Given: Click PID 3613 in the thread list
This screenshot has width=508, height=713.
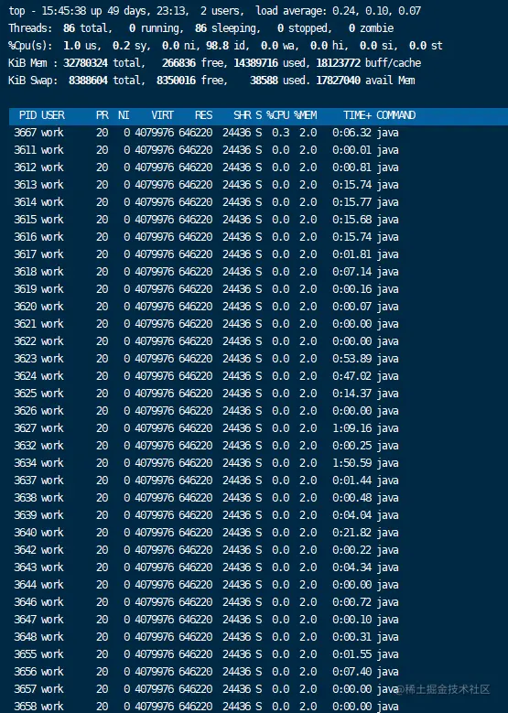Looking at the screenshot, I should (x=25, y=185).
